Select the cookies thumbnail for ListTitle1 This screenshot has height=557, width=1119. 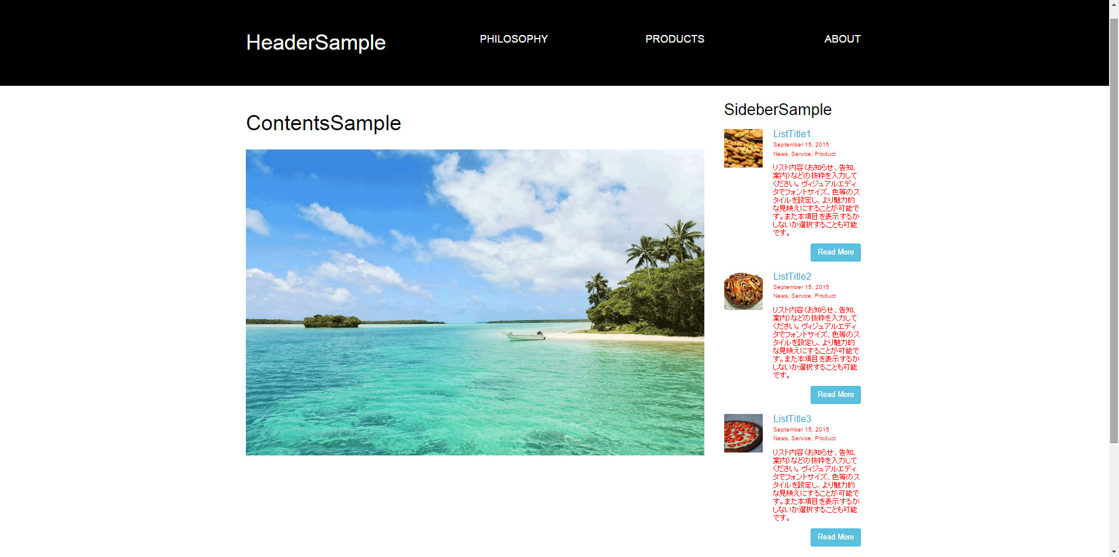pos(743,148)
